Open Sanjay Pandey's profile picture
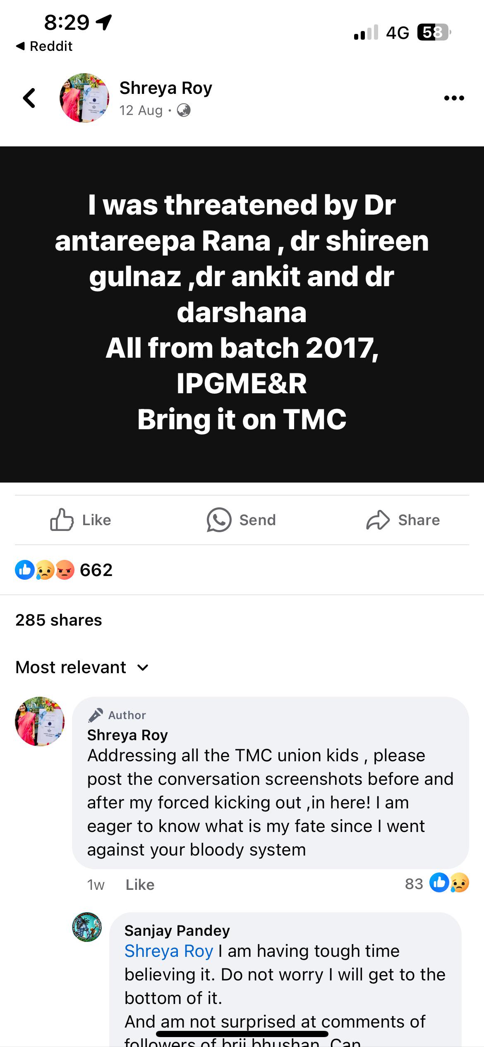The image size is (484, 1047). (87, 927)
